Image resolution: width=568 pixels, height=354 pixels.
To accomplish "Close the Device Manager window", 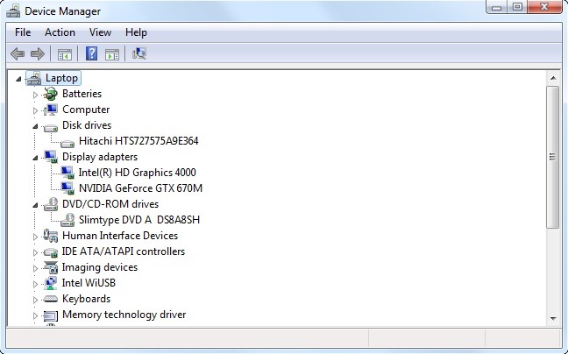I will coord(544,7).
